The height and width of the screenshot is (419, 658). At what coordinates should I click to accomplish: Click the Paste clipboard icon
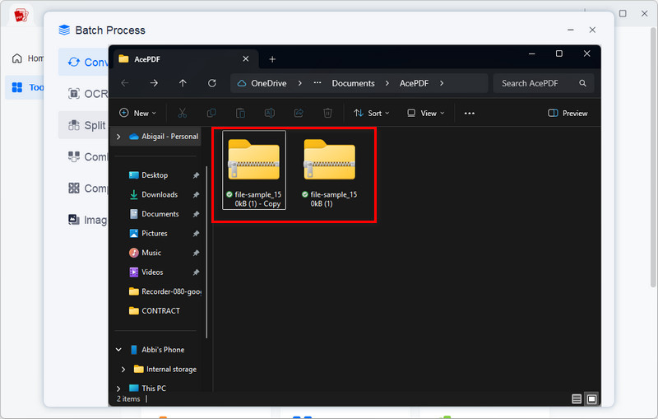pos(240,113)
